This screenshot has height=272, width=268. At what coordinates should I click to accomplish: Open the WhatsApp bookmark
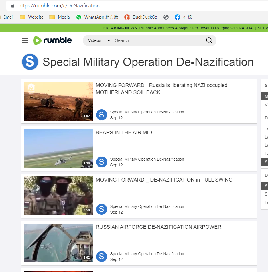point(97,17)
